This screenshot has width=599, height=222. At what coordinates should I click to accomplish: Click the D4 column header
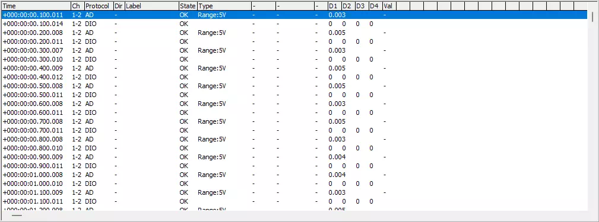click(376, 6)
